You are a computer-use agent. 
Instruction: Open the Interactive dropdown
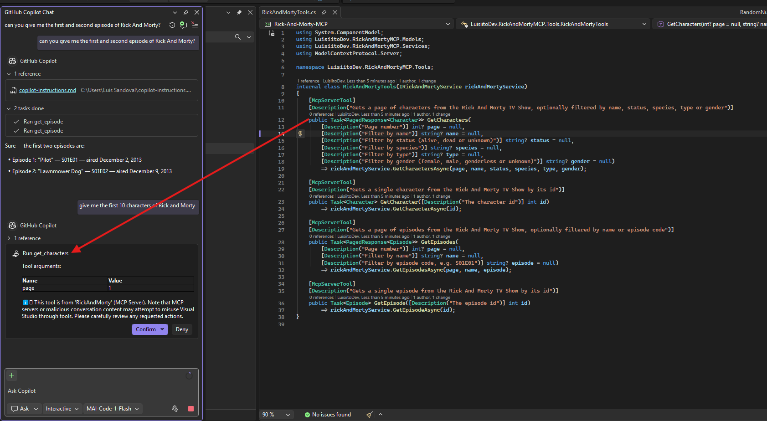pyautogui.click(x=62, y=409)
